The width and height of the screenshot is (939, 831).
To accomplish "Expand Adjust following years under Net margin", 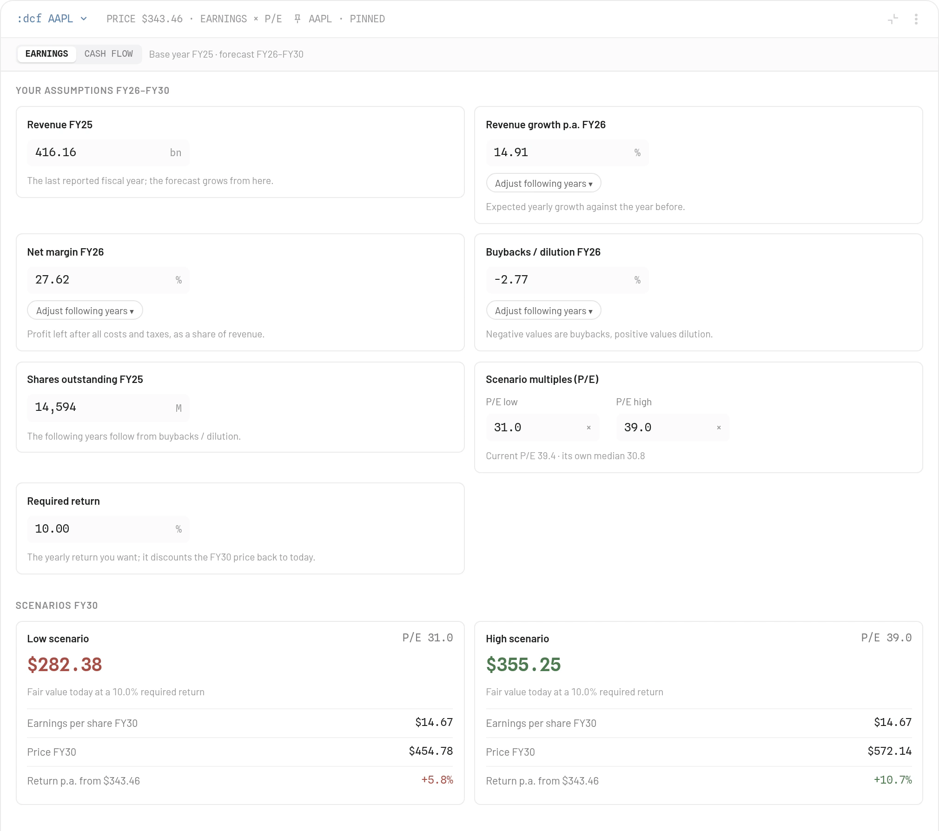I will pyautogui.click(x=85, y=310).
